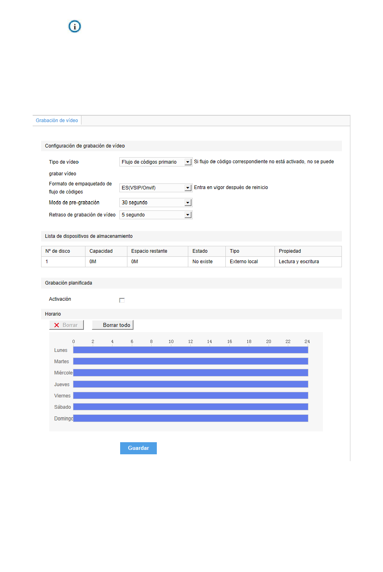Click the Espacio restante column header
The image size is (383, 572).
pyautogui.click(x=149, y=251)
